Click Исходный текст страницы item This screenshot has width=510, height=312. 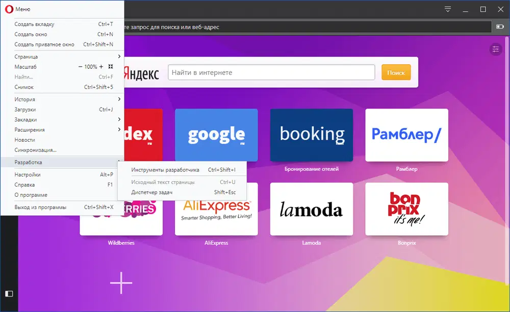click(x=182, y=182)
